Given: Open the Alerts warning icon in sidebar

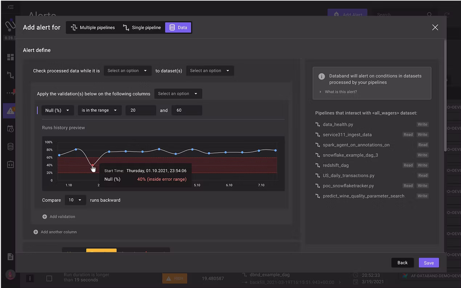Looking at the screenshot, I should click(x=10, y=111).
